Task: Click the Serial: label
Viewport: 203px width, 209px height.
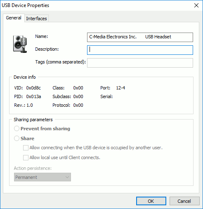Action: (106, 96)
